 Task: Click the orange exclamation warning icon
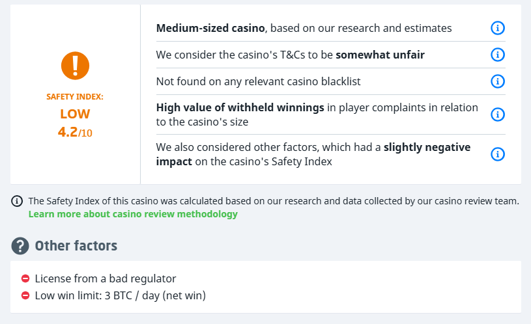(75, 65)
